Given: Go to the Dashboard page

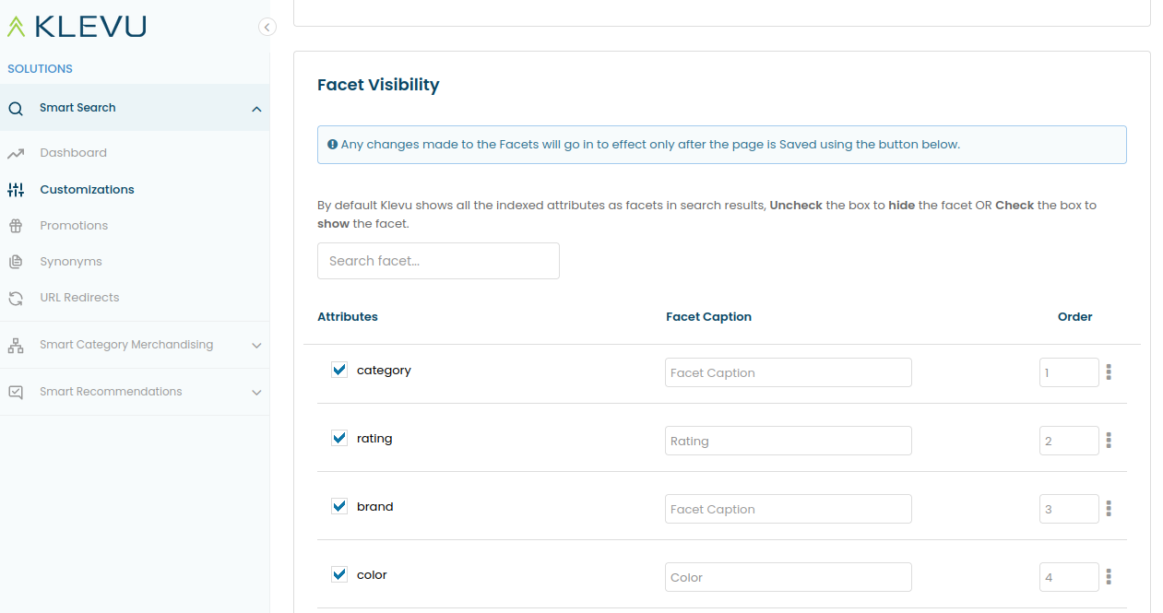Looking at the screenshot, I should click(73, 153).
